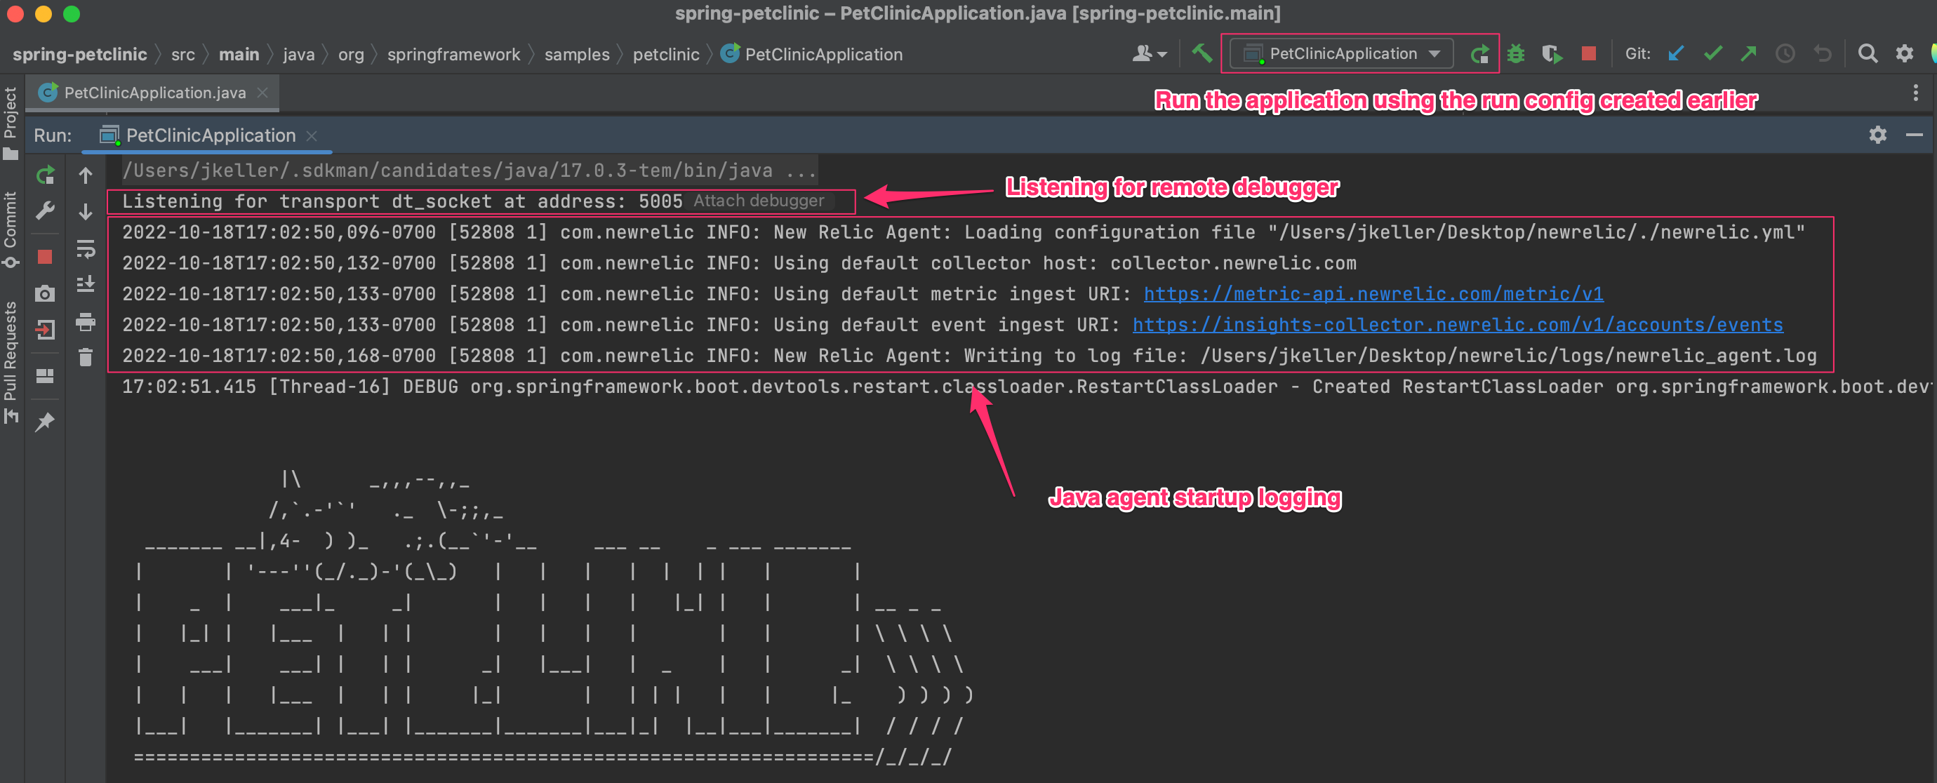
Task: Clear console with trash icon
Action: tap(86, 358)
